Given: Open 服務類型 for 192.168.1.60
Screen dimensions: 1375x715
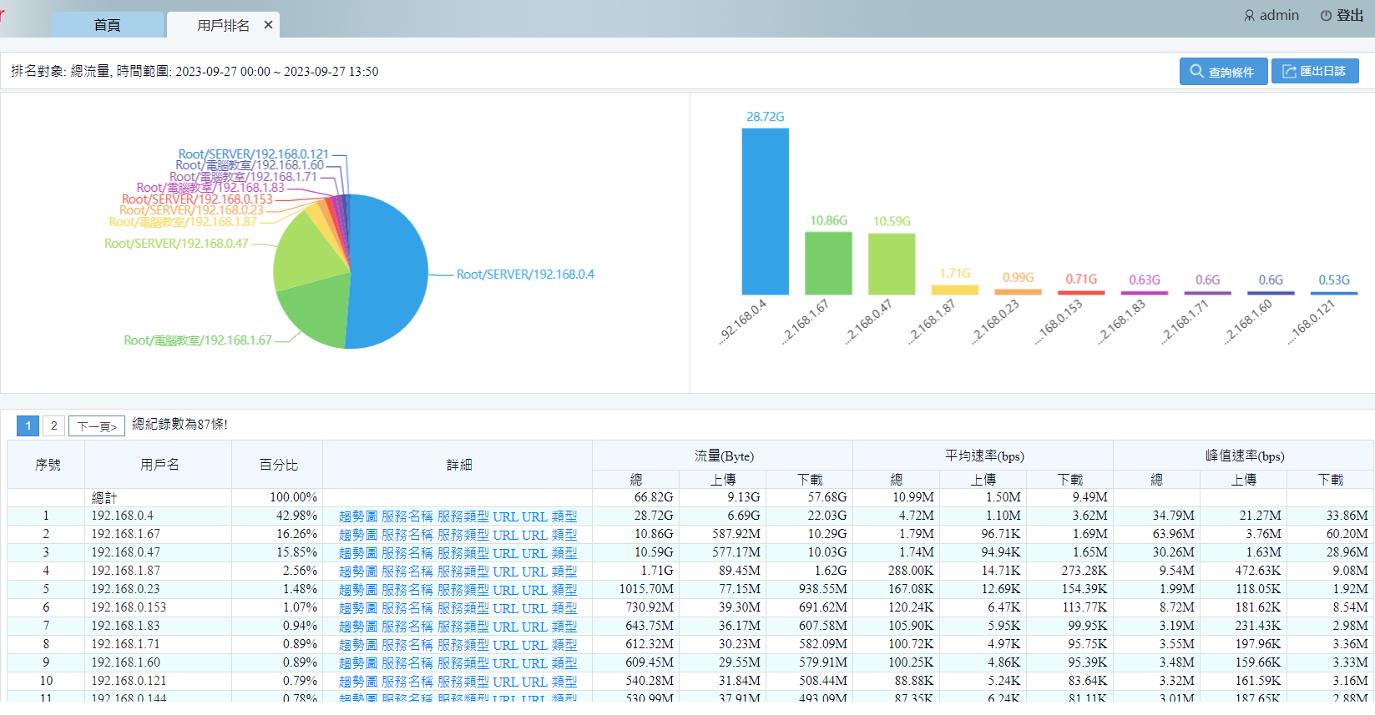Looking at the screenshot, I should point(463,663).
